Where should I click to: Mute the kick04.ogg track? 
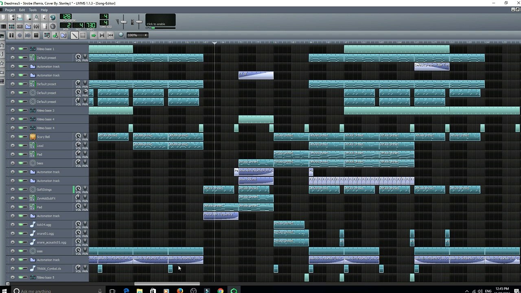coord(20,225)
